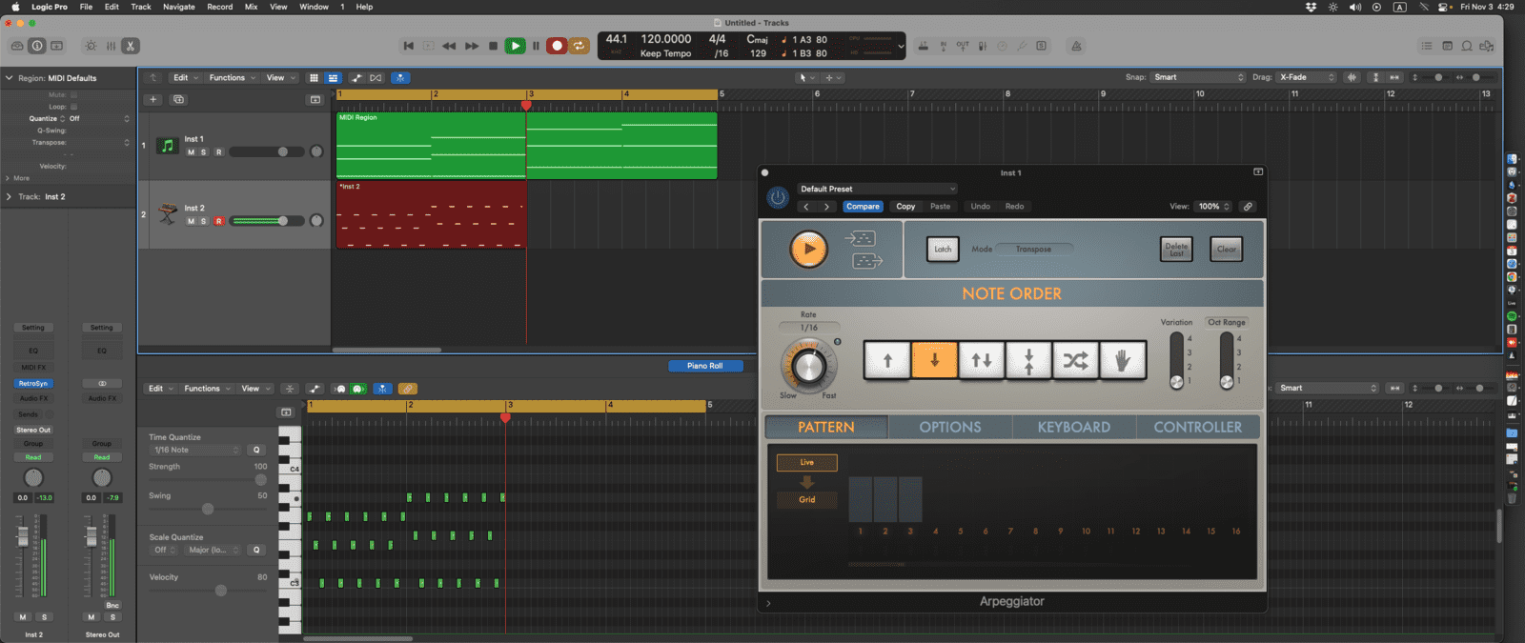Open the Mixer button in control bar
Viewport: 1525px width, 643px height.
tap(111, 46)
